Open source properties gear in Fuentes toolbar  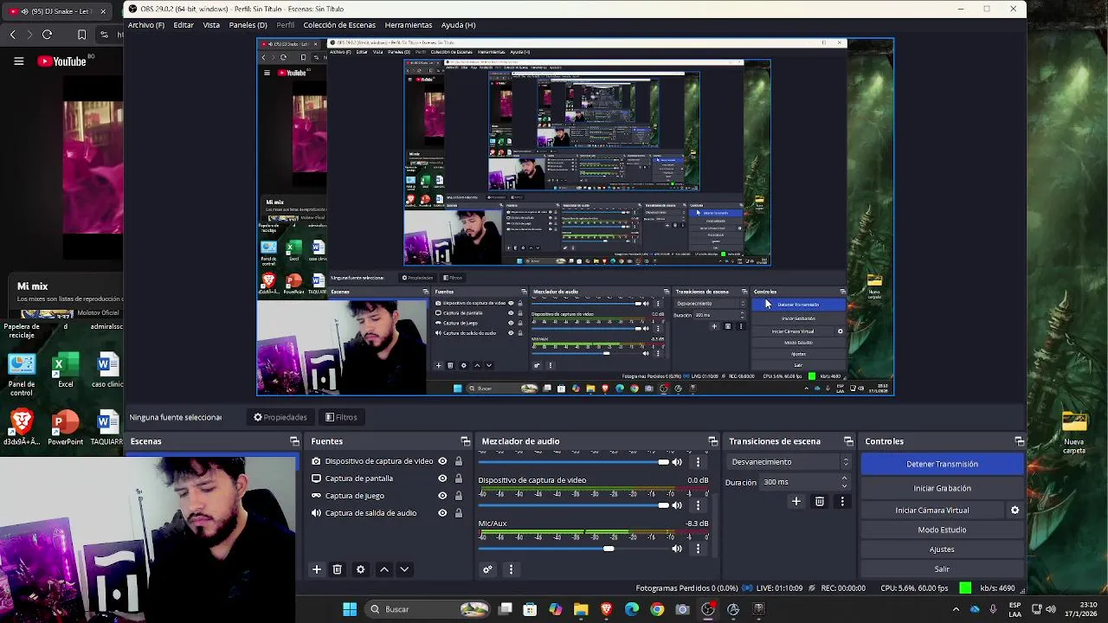click(361, 569)
